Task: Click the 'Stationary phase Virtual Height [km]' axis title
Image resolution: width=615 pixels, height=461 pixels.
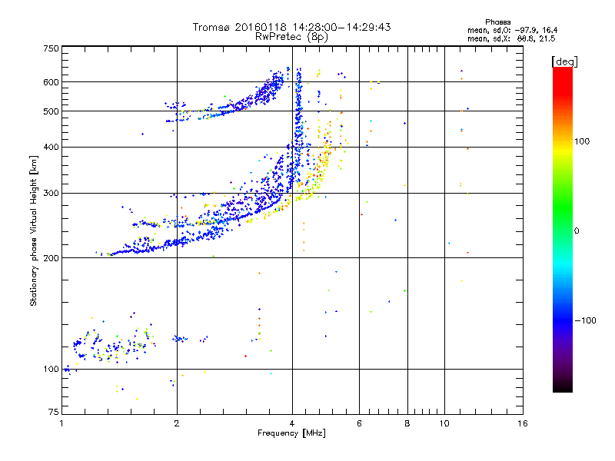Action: pyautogui.click(x=34, y=230)
